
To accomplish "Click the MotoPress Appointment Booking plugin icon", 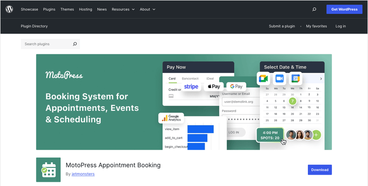I will point(48,169).
